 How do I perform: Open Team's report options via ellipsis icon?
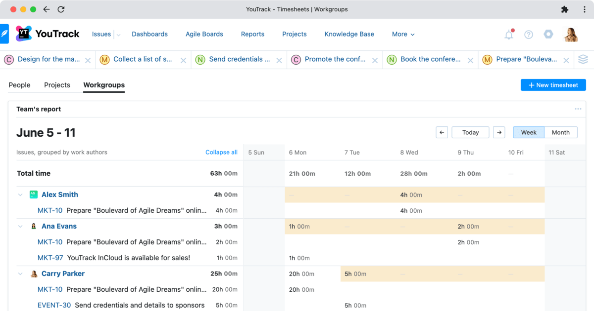[578, 109]
